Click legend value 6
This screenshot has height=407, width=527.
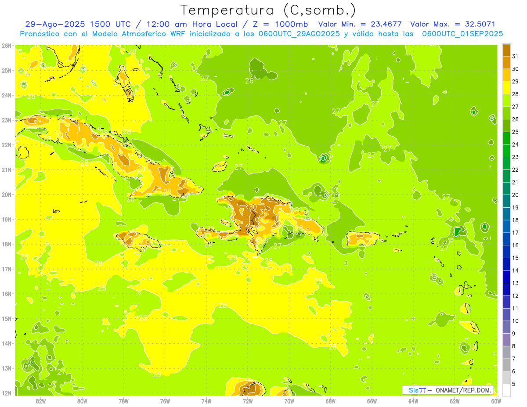click(514, 371)
